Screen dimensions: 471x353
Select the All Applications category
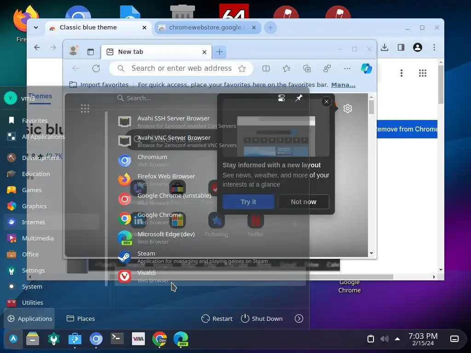point(52,137)
